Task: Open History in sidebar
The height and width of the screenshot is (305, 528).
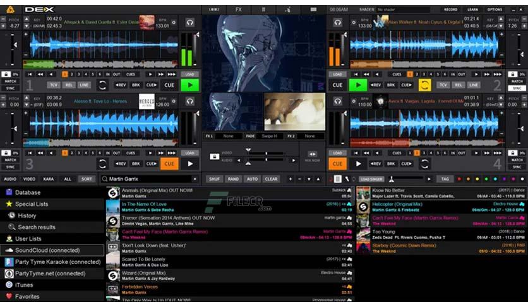Action: click(x=52, y=216)
